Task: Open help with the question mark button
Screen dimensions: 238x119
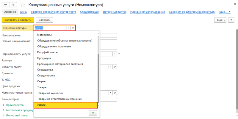Action: click(x=231, y=20)
